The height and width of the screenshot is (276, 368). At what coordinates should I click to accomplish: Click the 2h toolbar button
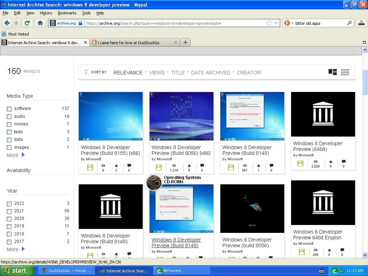pos(362,23)
